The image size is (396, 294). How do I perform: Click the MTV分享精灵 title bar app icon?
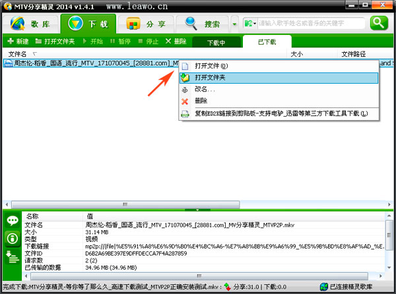pyautogui.click(x=8, y=6)
